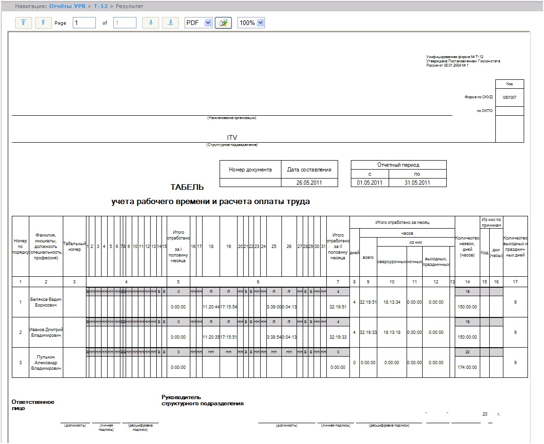The image size is (544, 444).
Task: Open the 100% zoom level dropdown
Action: (x=251, y=23)
